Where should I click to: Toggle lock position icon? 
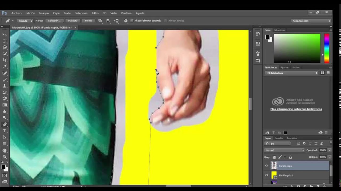pos(285,157)
